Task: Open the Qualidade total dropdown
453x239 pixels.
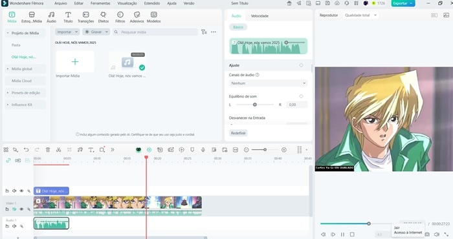Action: [360, 15]
